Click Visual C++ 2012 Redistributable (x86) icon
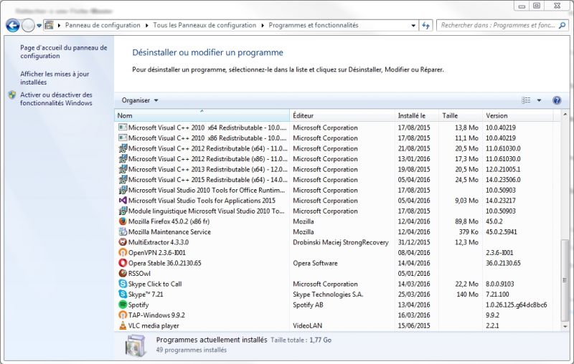Viewport: 574px width, 364px height. coord(123,158)
